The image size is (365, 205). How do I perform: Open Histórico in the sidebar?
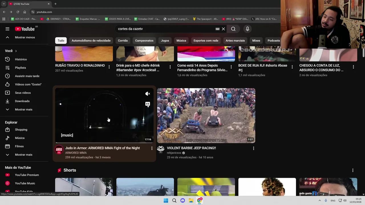tap(21, 59)
